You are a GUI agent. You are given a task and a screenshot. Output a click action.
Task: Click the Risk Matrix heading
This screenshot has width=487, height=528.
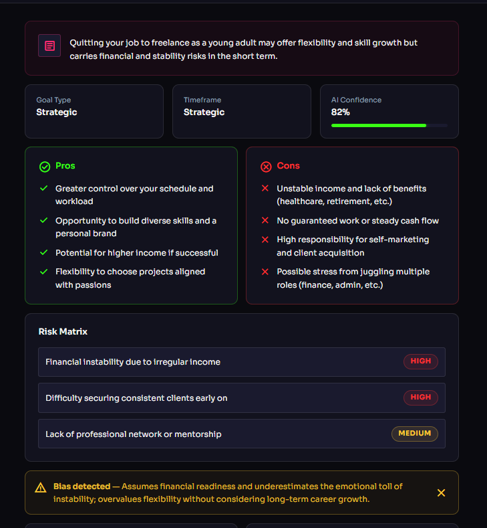pos(63,332)
